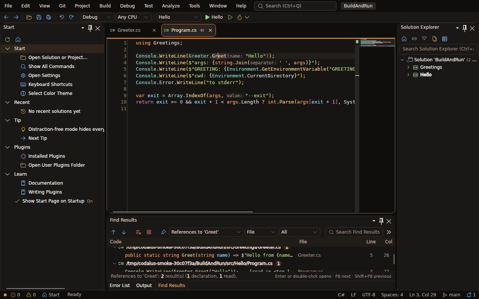Click the Next Tip link
The height and width of the screenshot is (299, 479).
point(38,138)
